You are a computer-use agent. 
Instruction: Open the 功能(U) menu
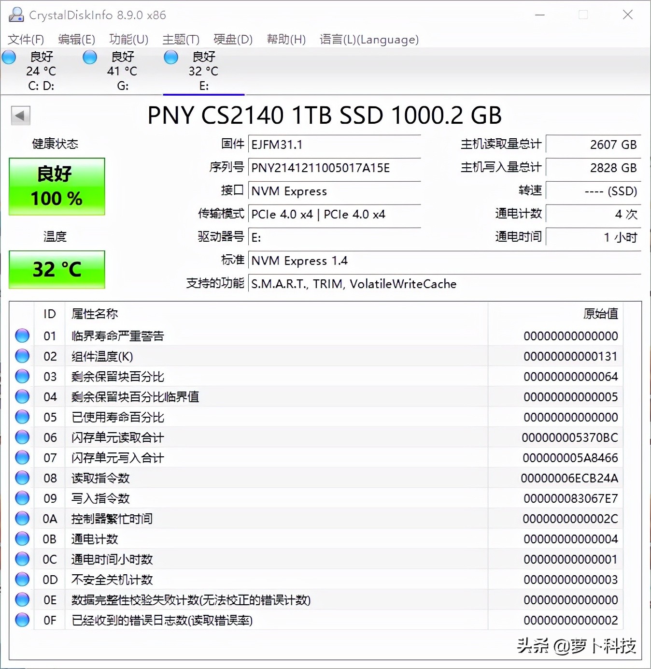point(128,39)
